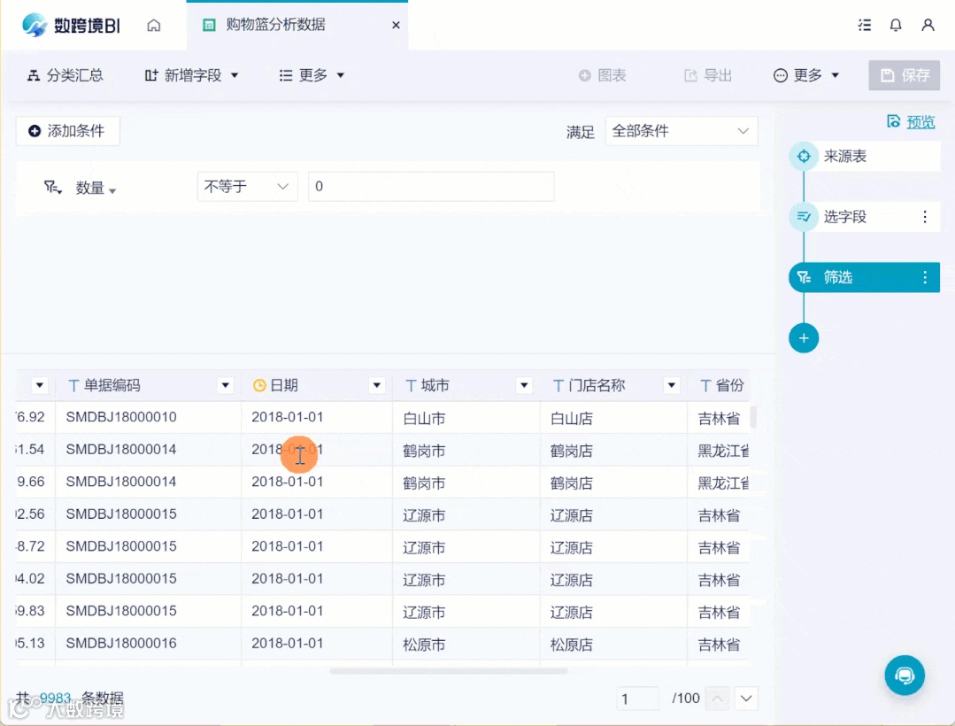Click the 筛选 funnel icon
Image resolution: width=955 pixels, height=726 pixels.
click(x=804, y=277)
